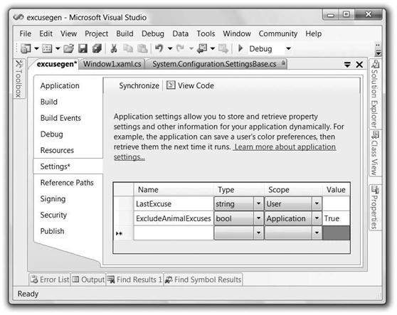This screenshot has height=315, width=397.
Task: Click the Synchronize button
Action: [139, 86]
